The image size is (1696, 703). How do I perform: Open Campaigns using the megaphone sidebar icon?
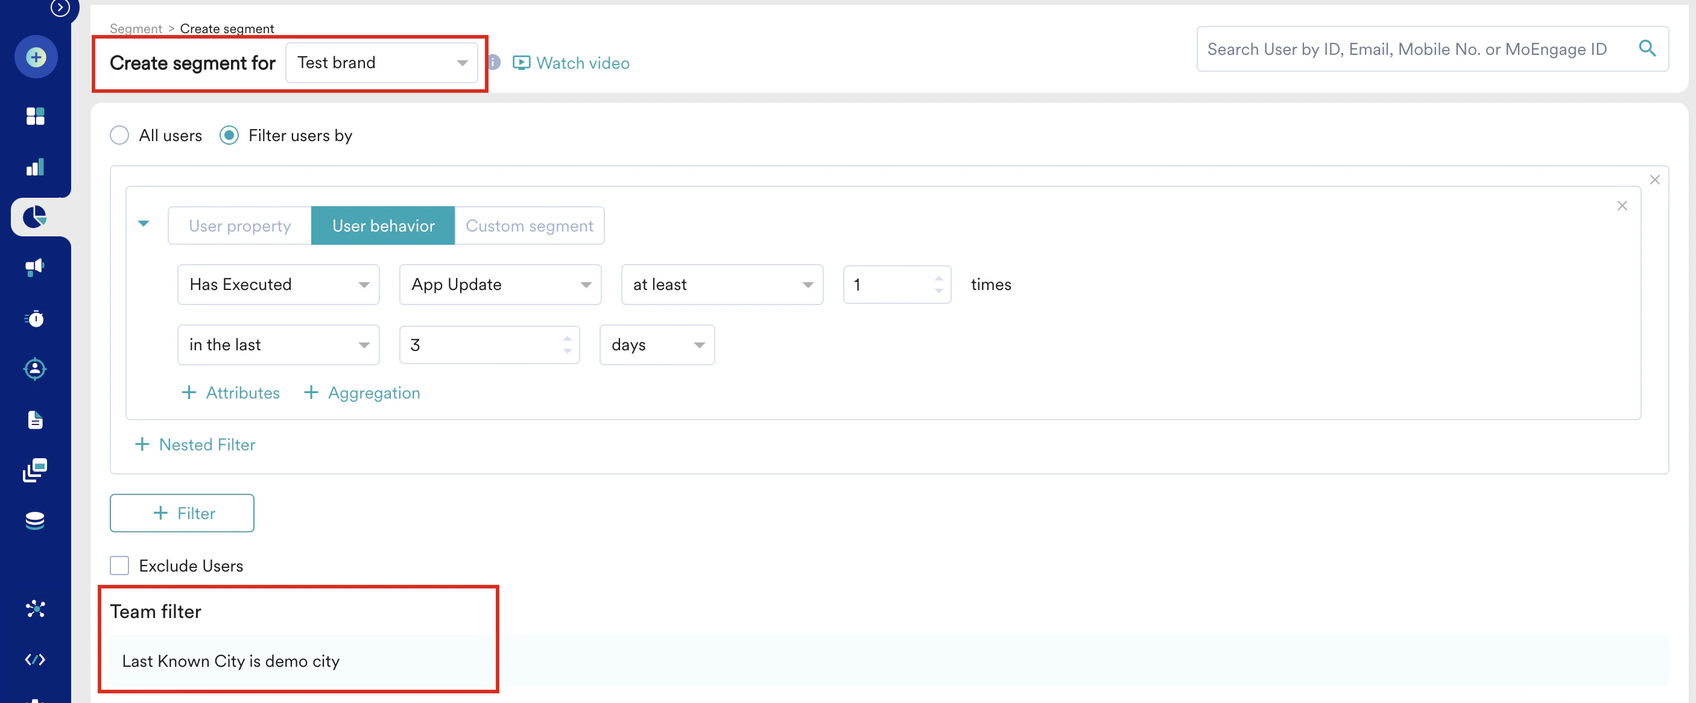(35, 266)
